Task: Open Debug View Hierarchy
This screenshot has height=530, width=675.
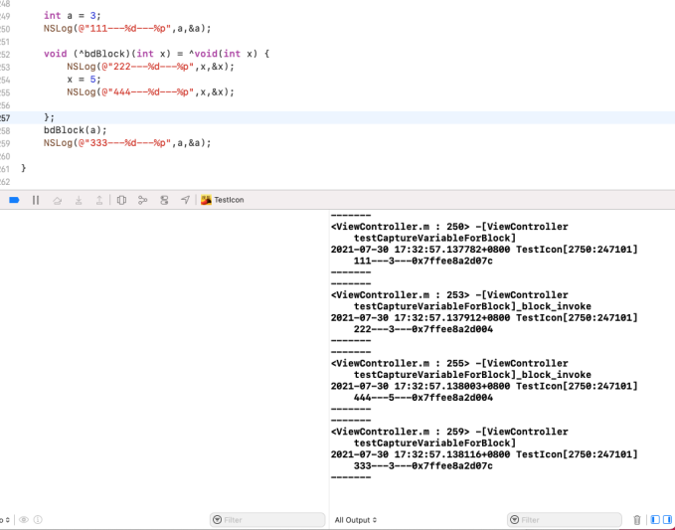Action: (x=121, y=200)
